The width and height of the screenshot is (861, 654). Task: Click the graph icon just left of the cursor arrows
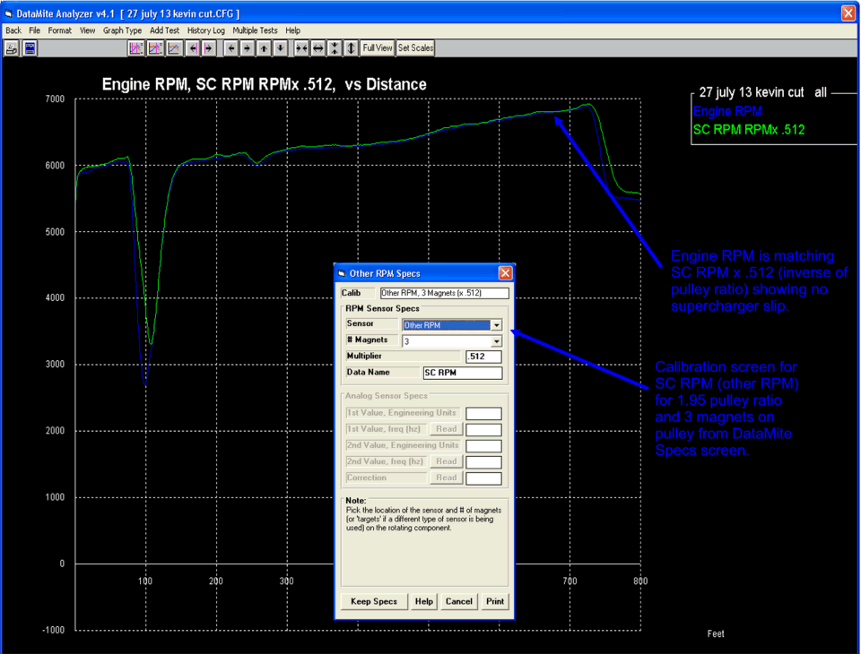(x=173, y=48)
